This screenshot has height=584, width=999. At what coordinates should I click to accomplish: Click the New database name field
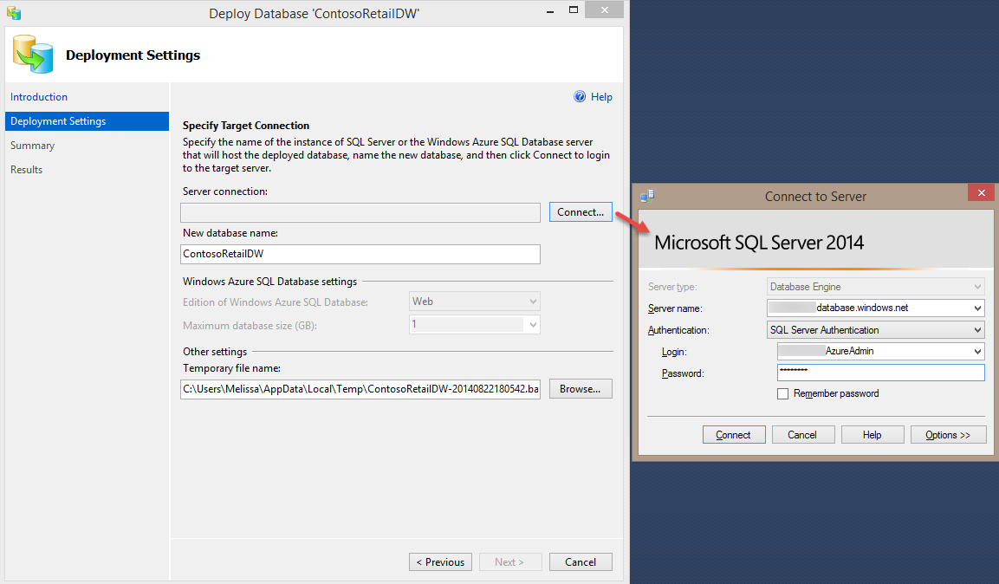click(360, 254)
